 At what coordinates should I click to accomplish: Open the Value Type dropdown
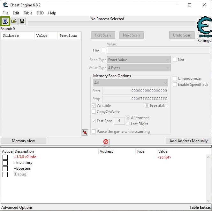click(x=139, y=68)
